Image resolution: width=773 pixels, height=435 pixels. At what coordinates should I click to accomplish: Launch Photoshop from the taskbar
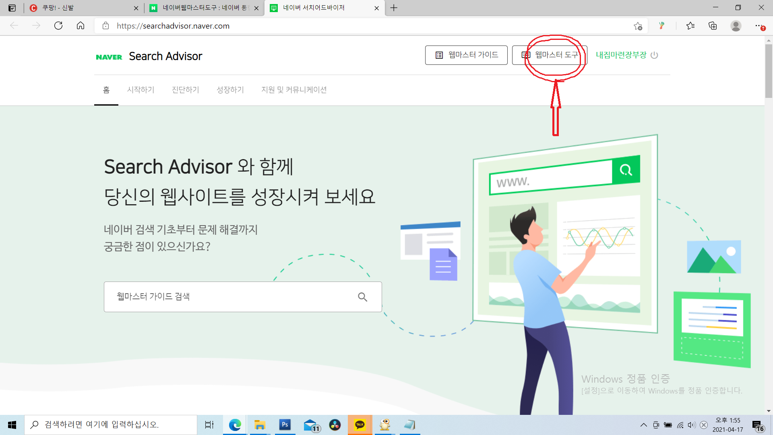(285, 425)
